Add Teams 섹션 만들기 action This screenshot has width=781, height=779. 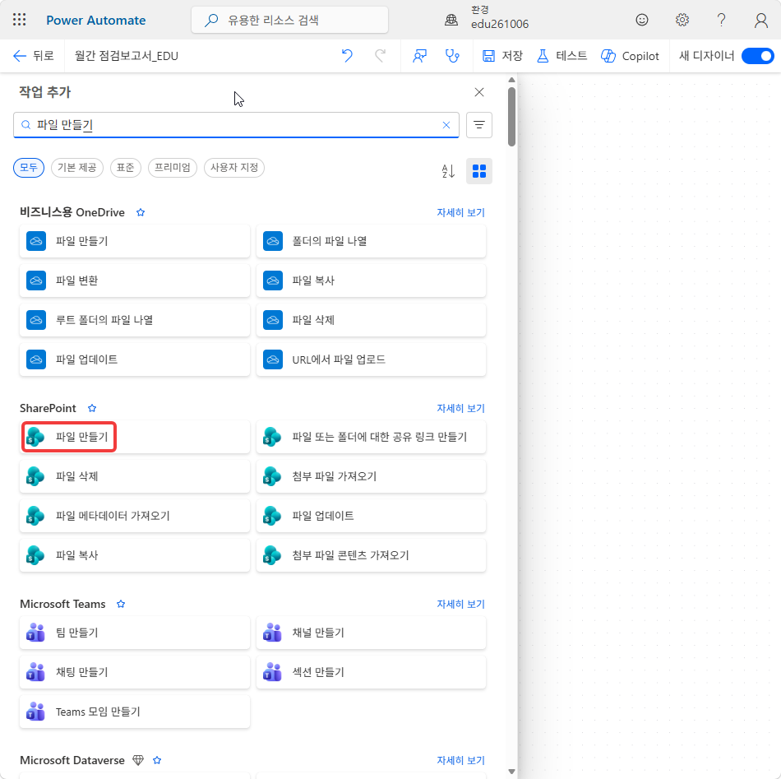(x=371, y=672)
